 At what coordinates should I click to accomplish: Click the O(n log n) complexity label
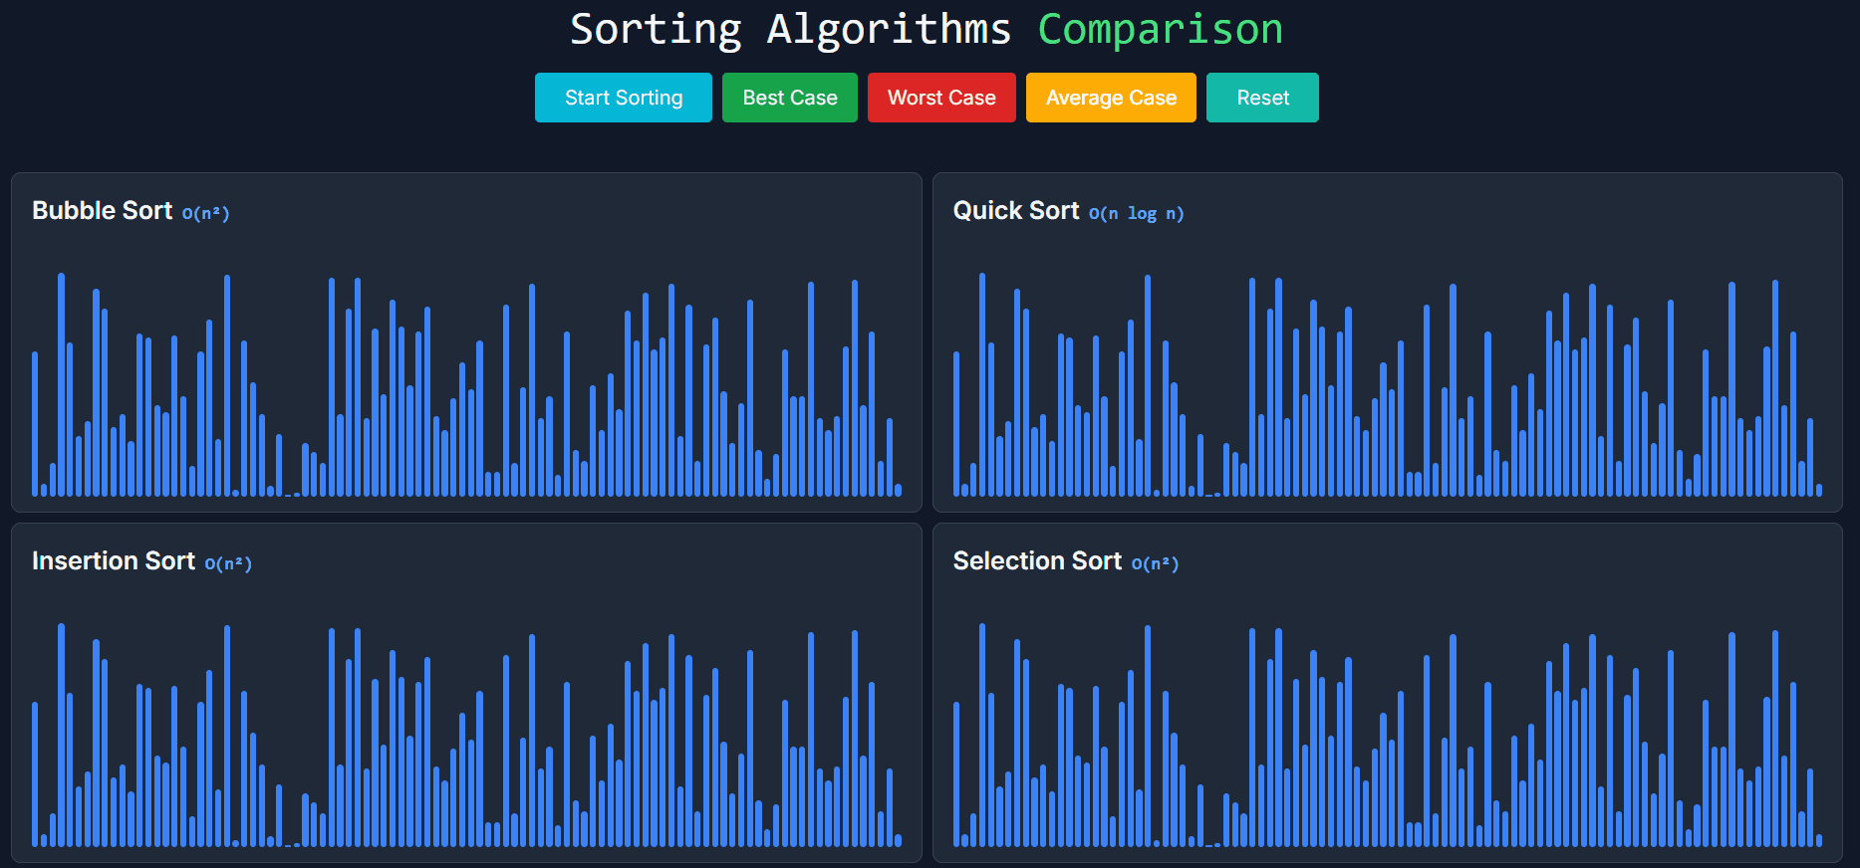[x=1137, y=213]
